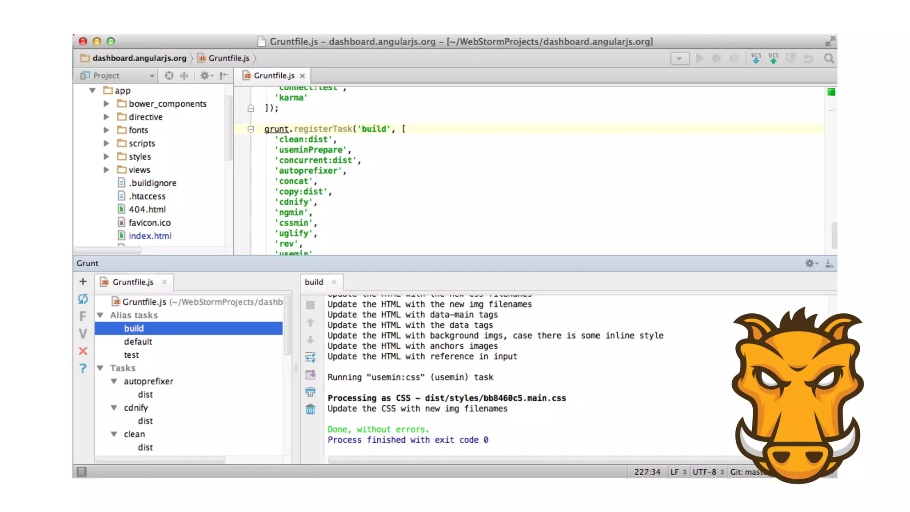
Task: Open the Search Everywhere magnifier icon
Action: (x=829, y=58)
